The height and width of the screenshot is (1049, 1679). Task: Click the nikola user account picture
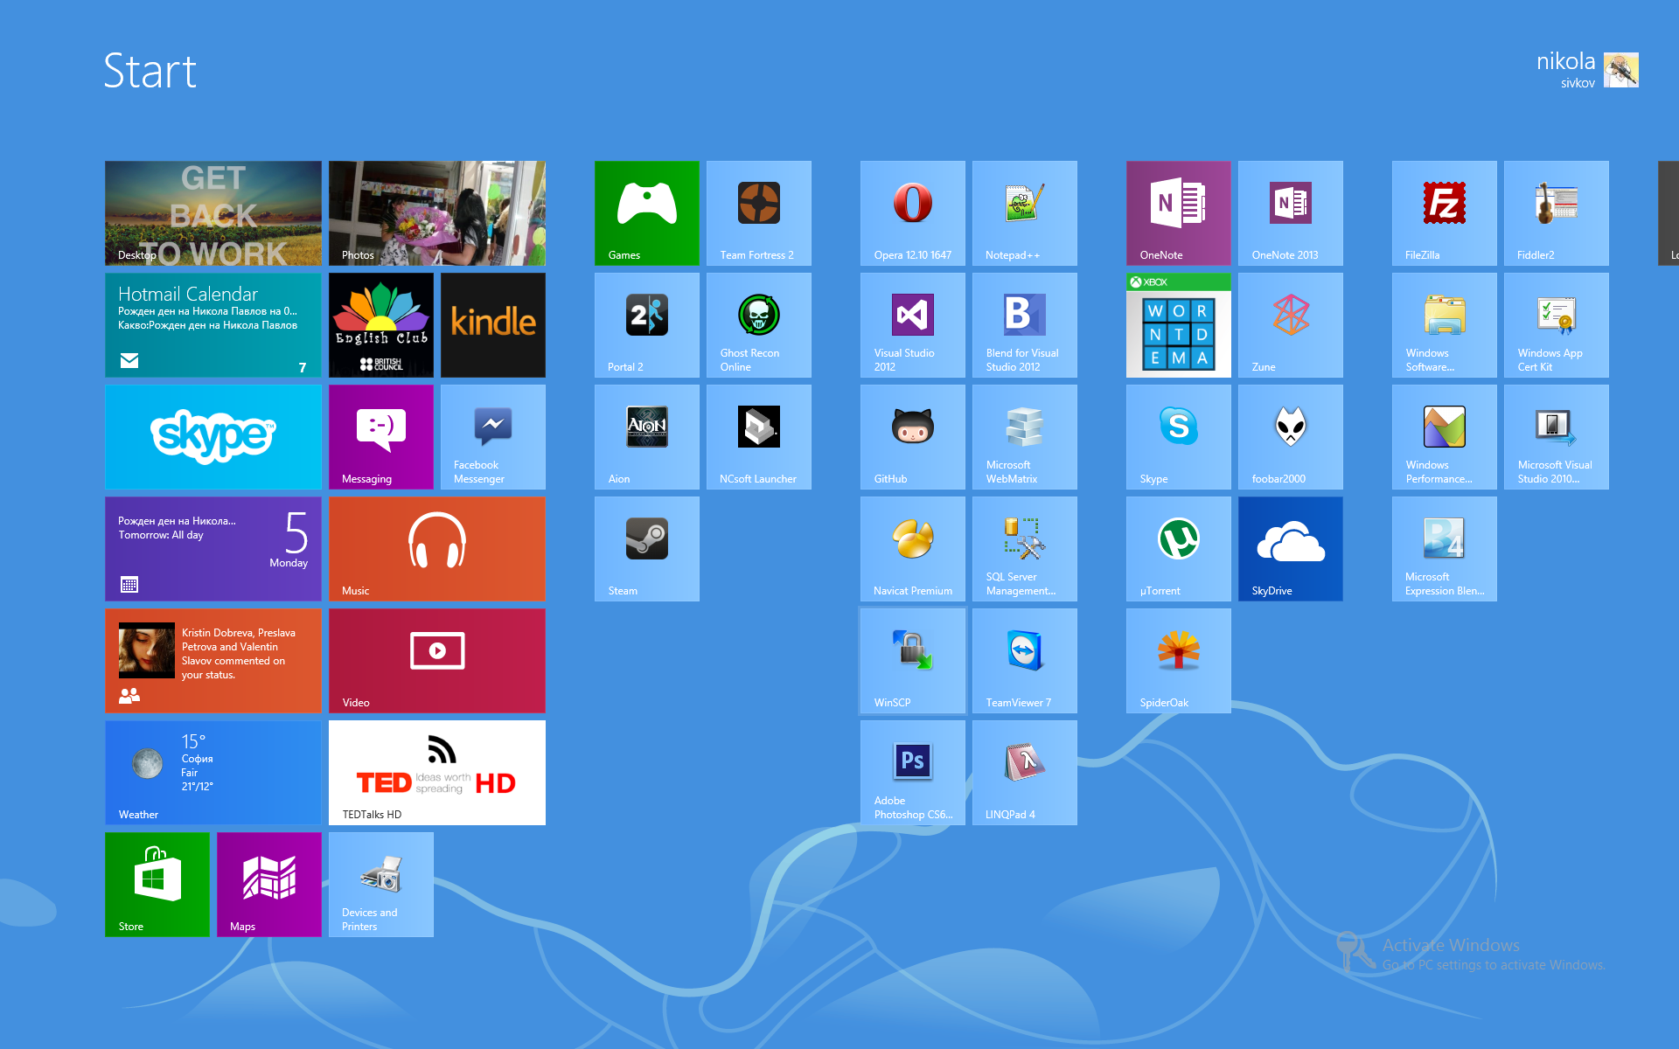(1621, 70)
